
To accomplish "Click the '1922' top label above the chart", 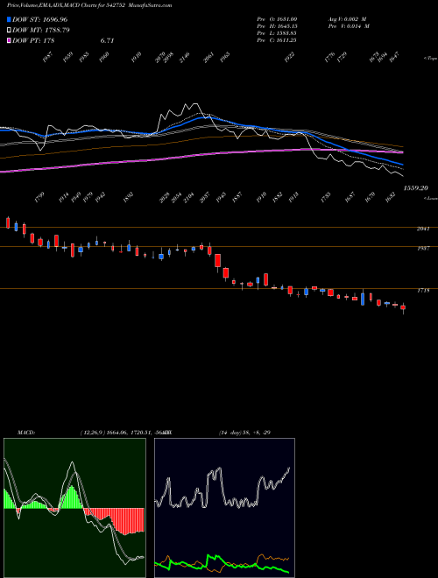I will click(289, 58).
